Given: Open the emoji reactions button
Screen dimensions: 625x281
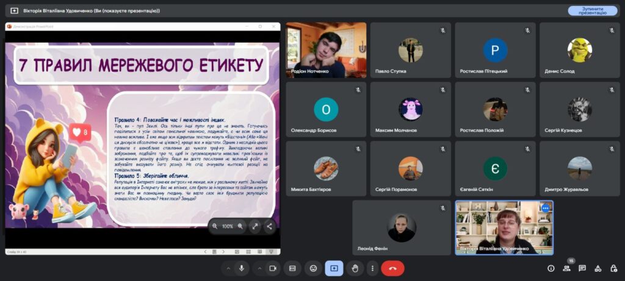Looking at the screenshot, I should pos(313,268).
